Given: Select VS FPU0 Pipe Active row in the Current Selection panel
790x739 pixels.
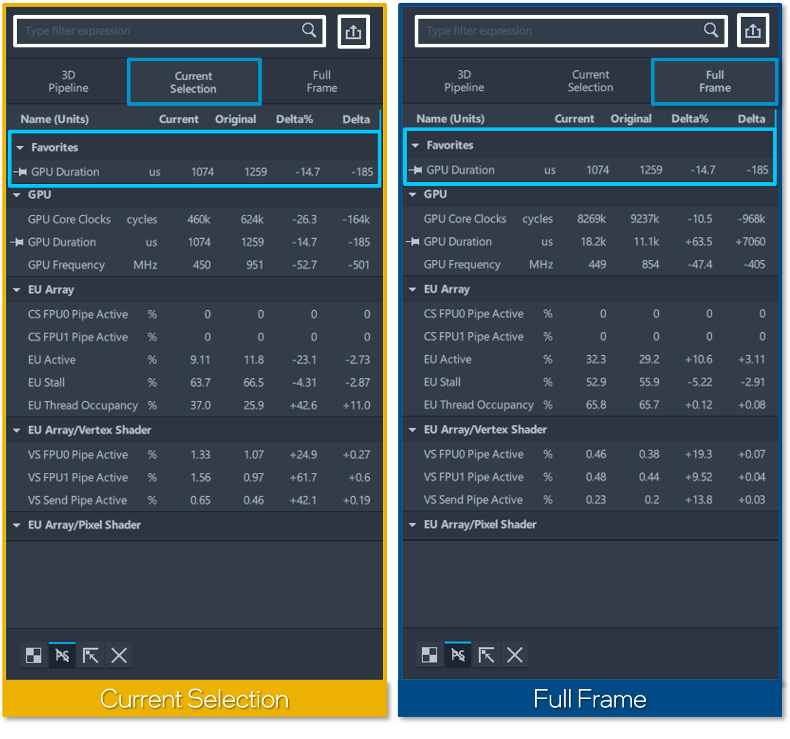Looking at the screenshot, I should 194,455.
